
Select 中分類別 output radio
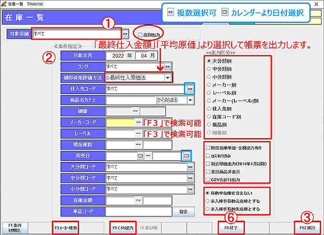pyautogui.click(x=209, y=69)
